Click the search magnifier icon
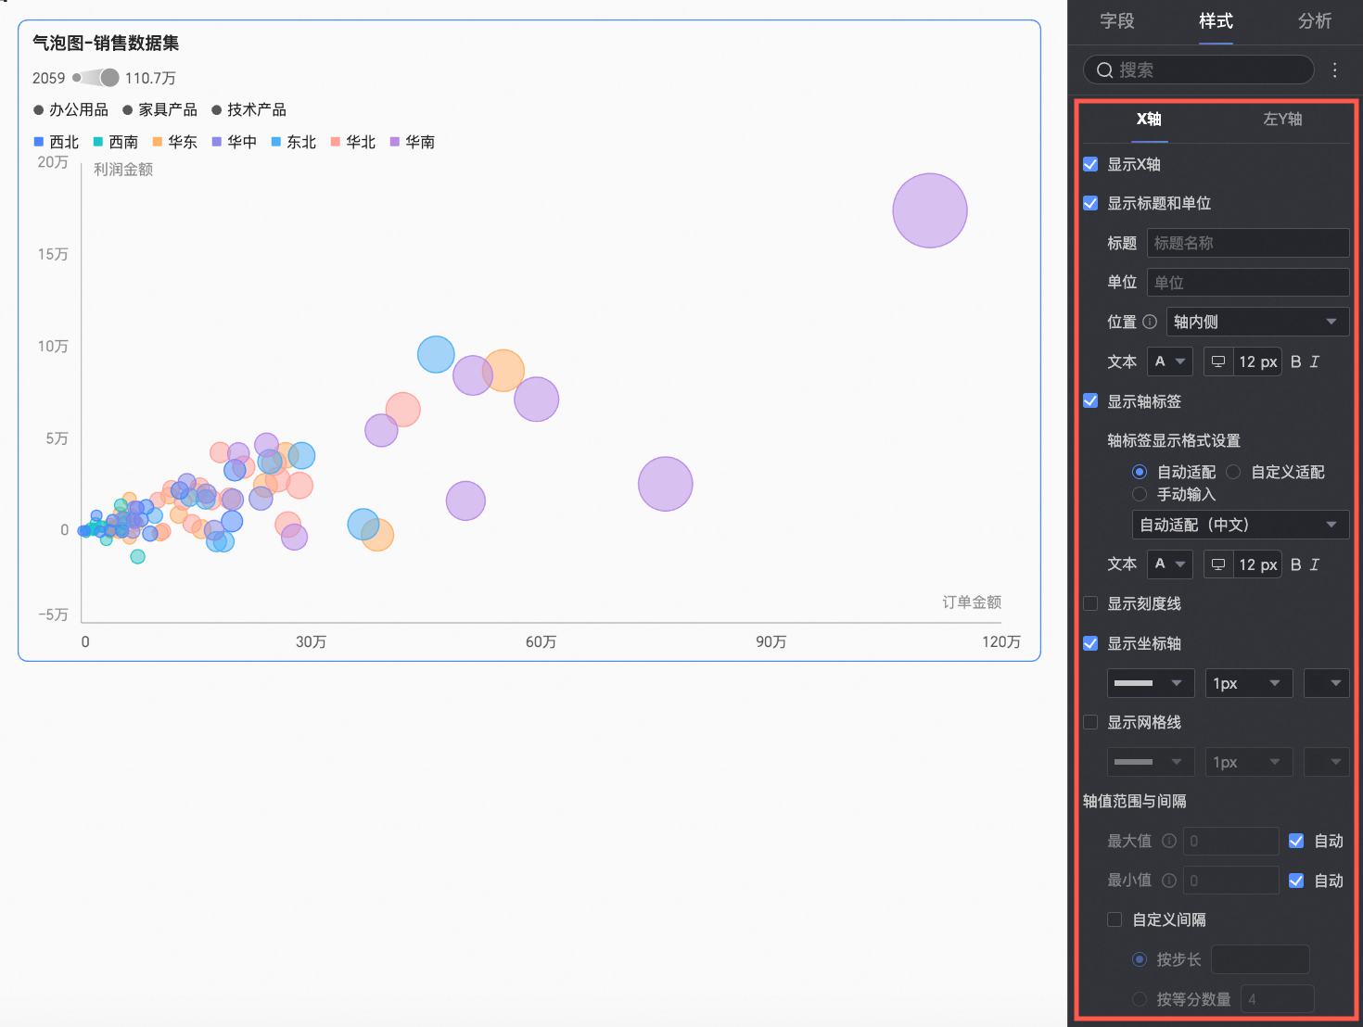This screenshot has width=1363, height=1027. tap(1104, 70)
